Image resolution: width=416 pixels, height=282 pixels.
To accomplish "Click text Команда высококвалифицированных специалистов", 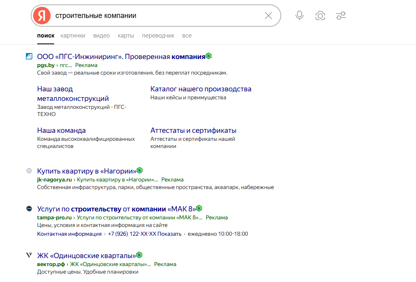I will point(86,143).
